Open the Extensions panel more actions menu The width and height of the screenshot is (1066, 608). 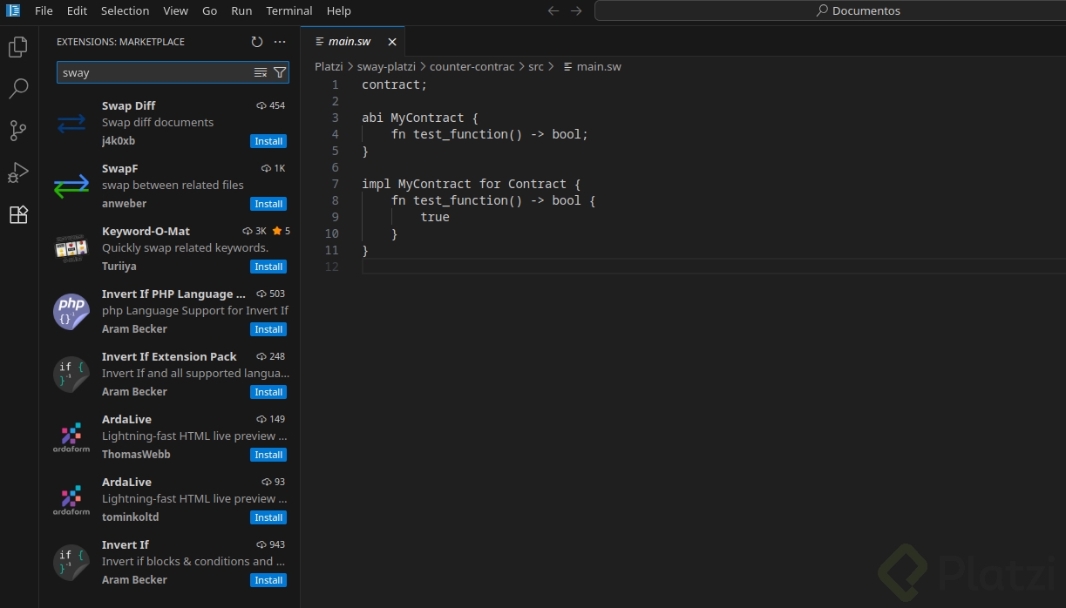pyautogui.click(x=280, y=42)
